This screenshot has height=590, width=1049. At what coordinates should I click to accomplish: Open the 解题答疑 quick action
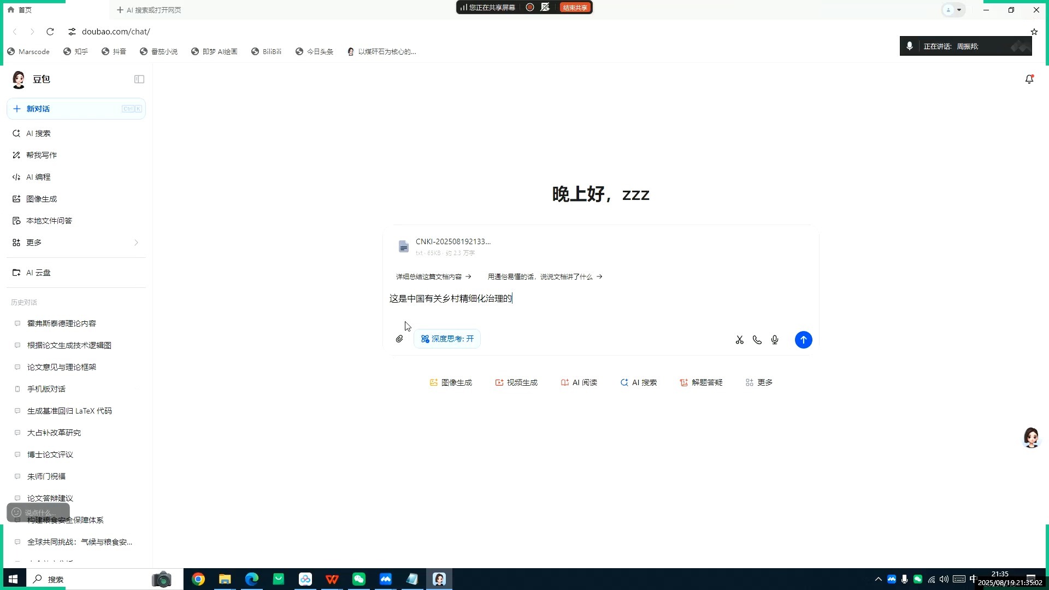click(x=701, y=382)
